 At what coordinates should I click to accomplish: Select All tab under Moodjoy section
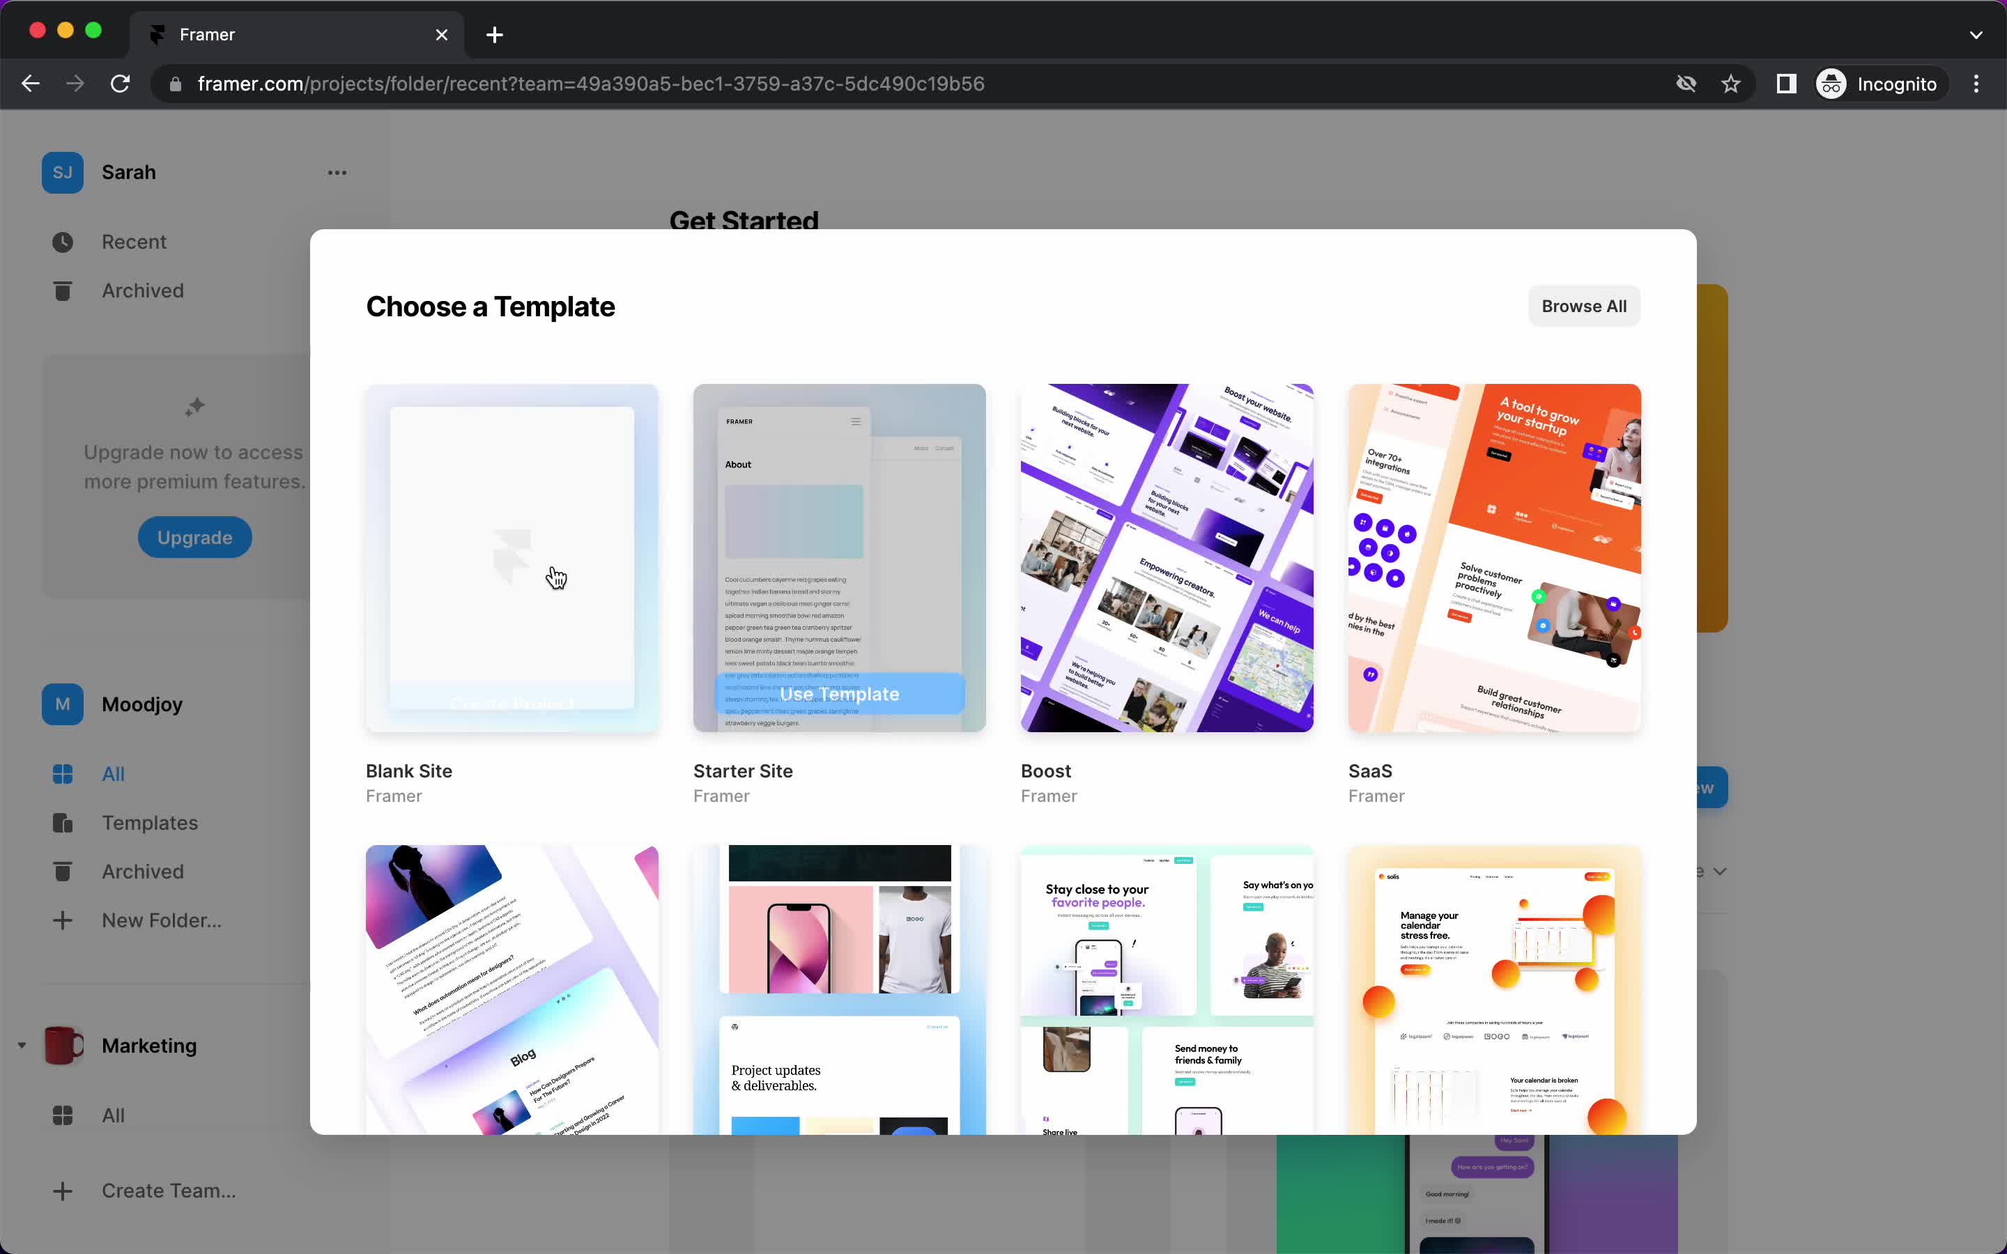[113, 773]
